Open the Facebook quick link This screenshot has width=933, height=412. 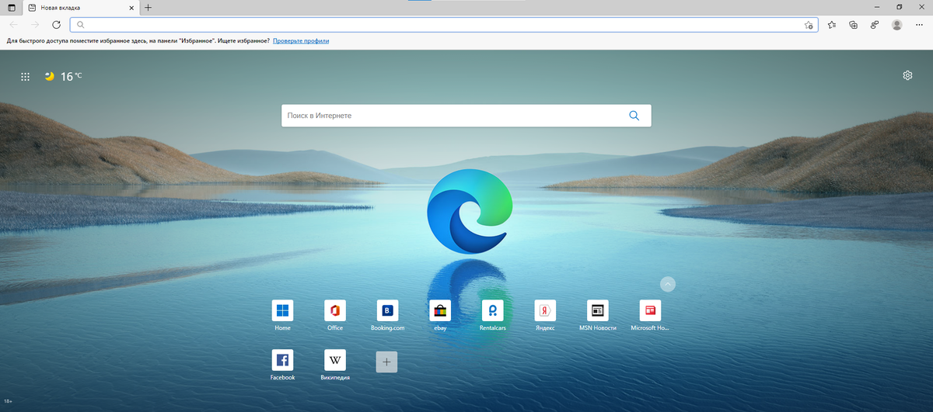282,365
